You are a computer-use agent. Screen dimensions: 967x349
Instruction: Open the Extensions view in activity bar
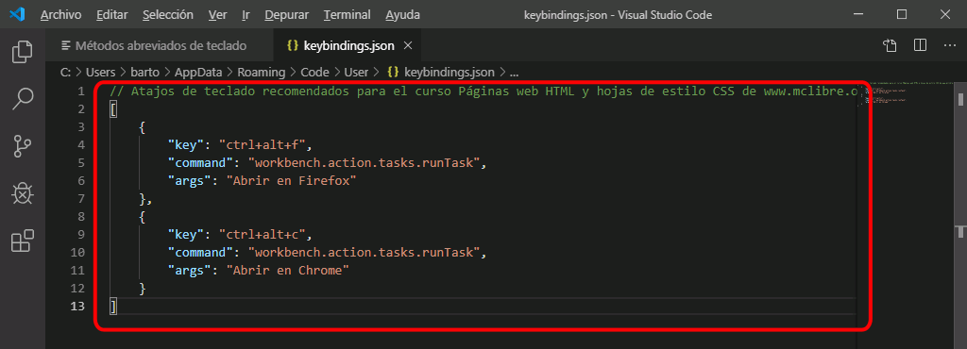point(23,241)
